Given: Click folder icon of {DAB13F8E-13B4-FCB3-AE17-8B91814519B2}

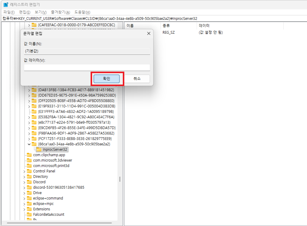Looking at the screenshot, I should click(34, 90).
